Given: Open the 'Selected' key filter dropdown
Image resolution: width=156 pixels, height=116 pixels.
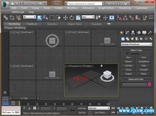Looking at the screenshot, I should [99, 108].
